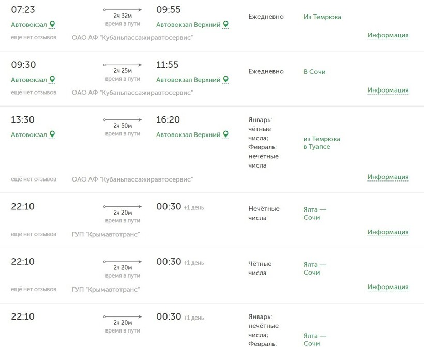Open map pin for 09:30 departure Автовокзал

(52, 80)
